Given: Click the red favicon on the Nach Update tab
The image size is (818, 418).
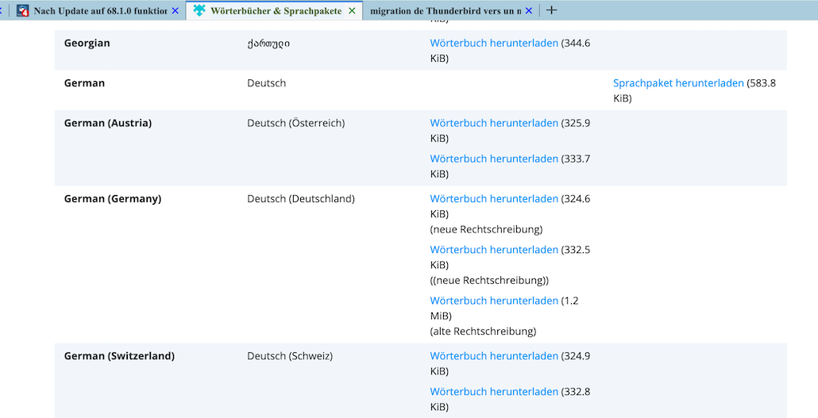Looking at the screenshot, I should tap(23, 11).
